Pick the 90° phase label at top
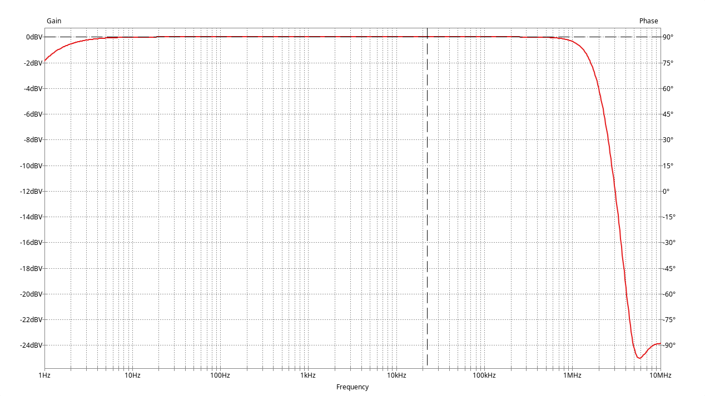 pos(668,37)
